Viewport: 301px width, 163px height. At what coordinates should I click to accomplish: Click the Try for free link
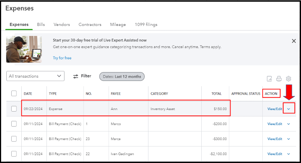[62, 58]
